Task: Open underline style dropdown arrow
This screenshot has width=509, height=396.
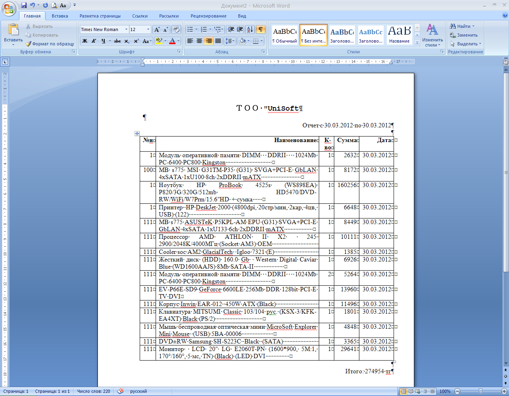Action: coord(110,41)
